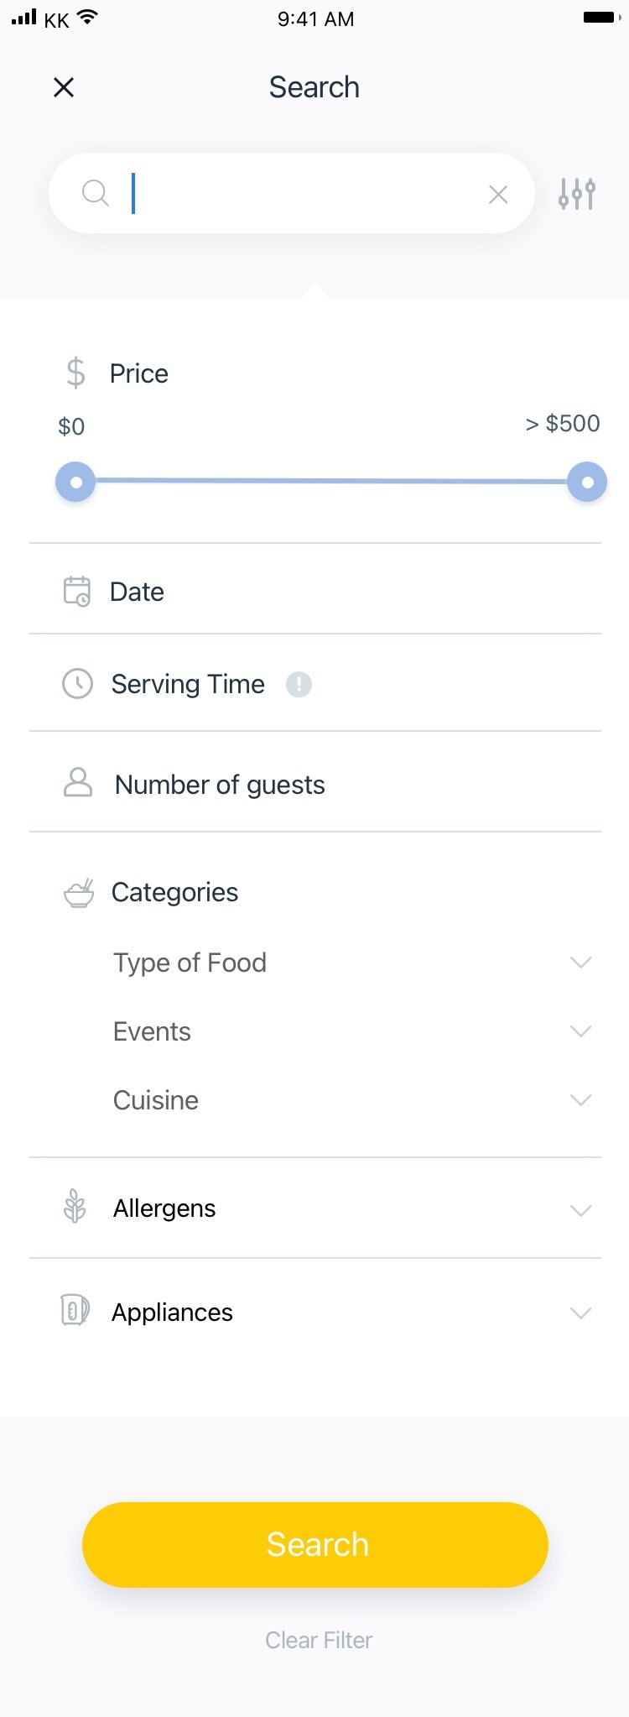Expand the Events category chevron
The width and height of the screenshot is (629, 1717).
(x=581, y=1031)
